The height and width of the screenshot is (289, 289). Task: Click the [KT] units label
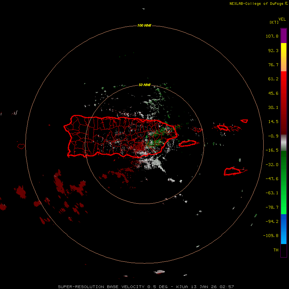(x=274, y=22)
